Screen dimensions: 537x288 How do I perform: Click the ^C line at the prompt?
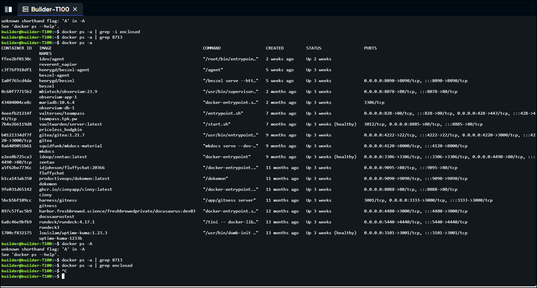(64, 271)
